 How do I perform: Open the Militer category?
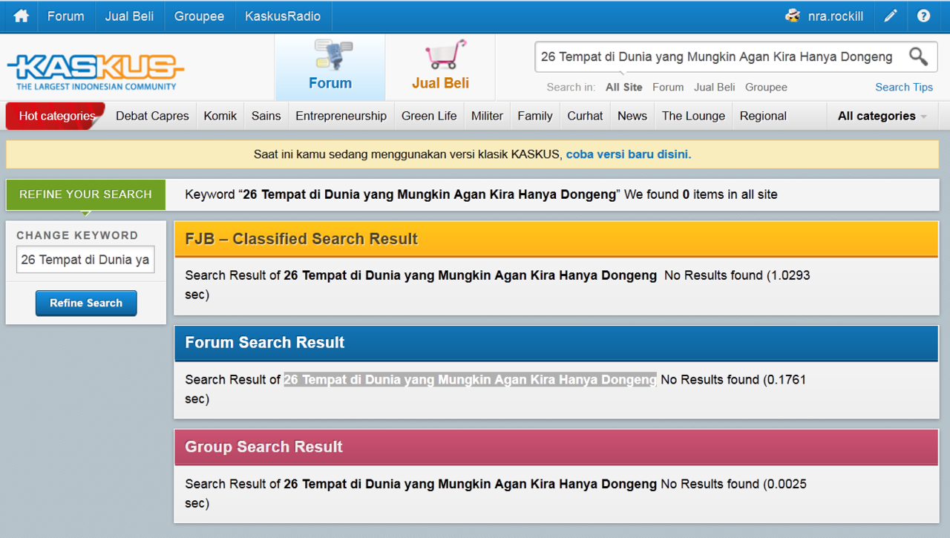(x=487, y=116)
